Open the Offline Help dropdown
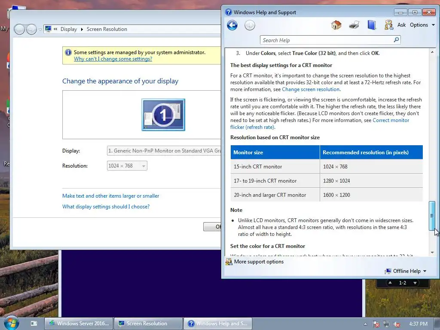This screenshot has width=440, height=330. pos(406,271)
